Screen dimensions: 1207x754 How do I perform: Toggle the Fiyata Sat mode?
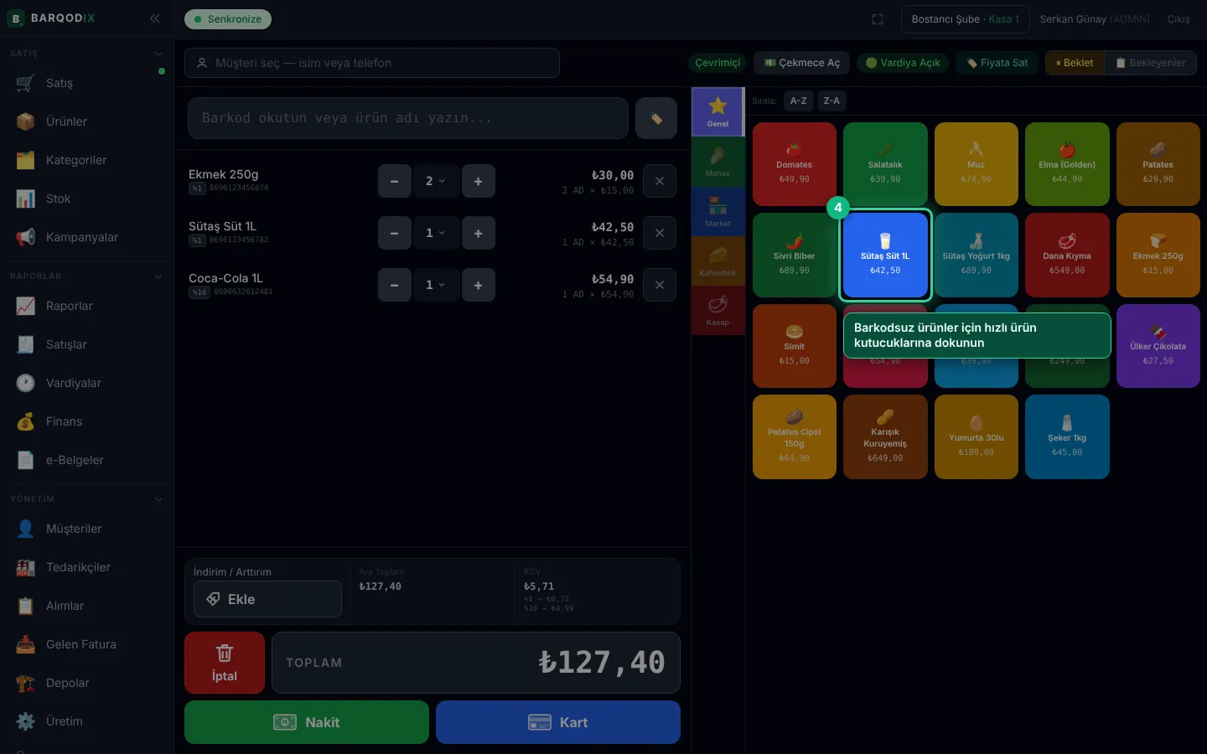pos(997,63)
